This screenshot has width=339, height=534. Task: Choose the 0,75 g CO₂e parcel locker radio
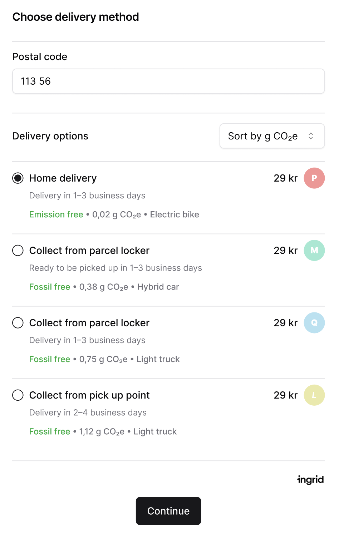click(18, 323)
